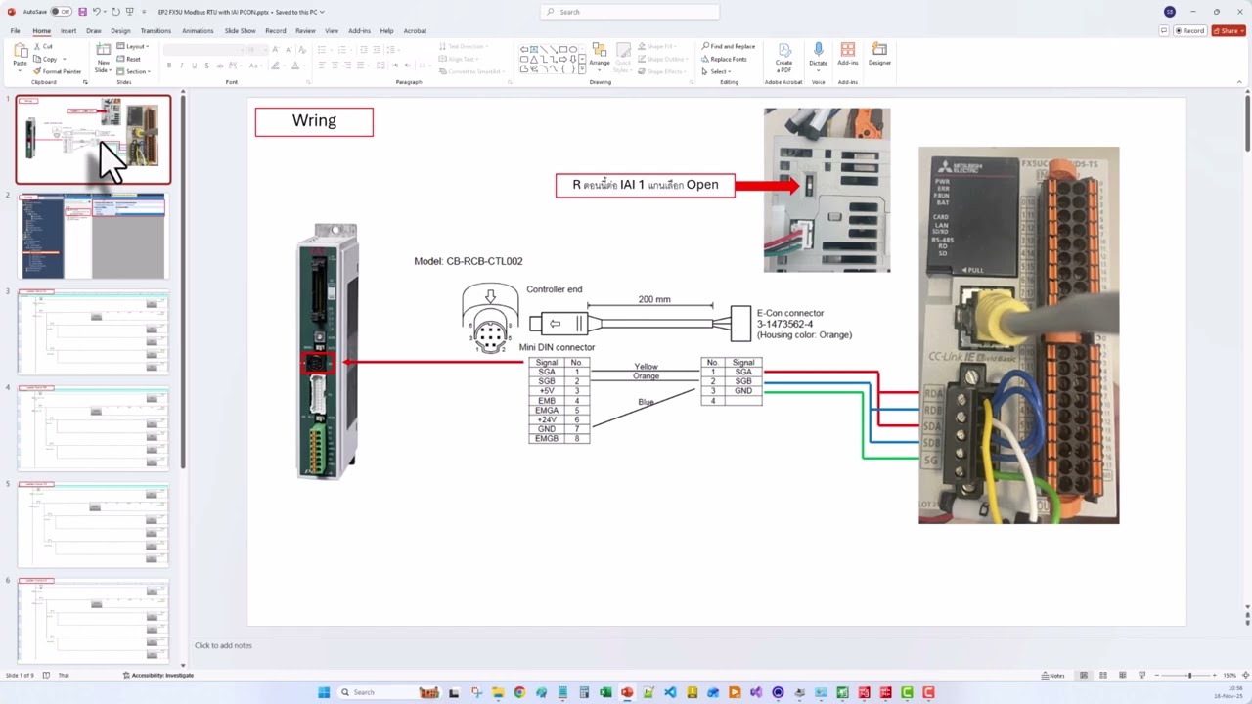Image resolution: width=1252 pixels, height=704 pixels.
Task: Open the font name combo box
Action: click(203, 49)
